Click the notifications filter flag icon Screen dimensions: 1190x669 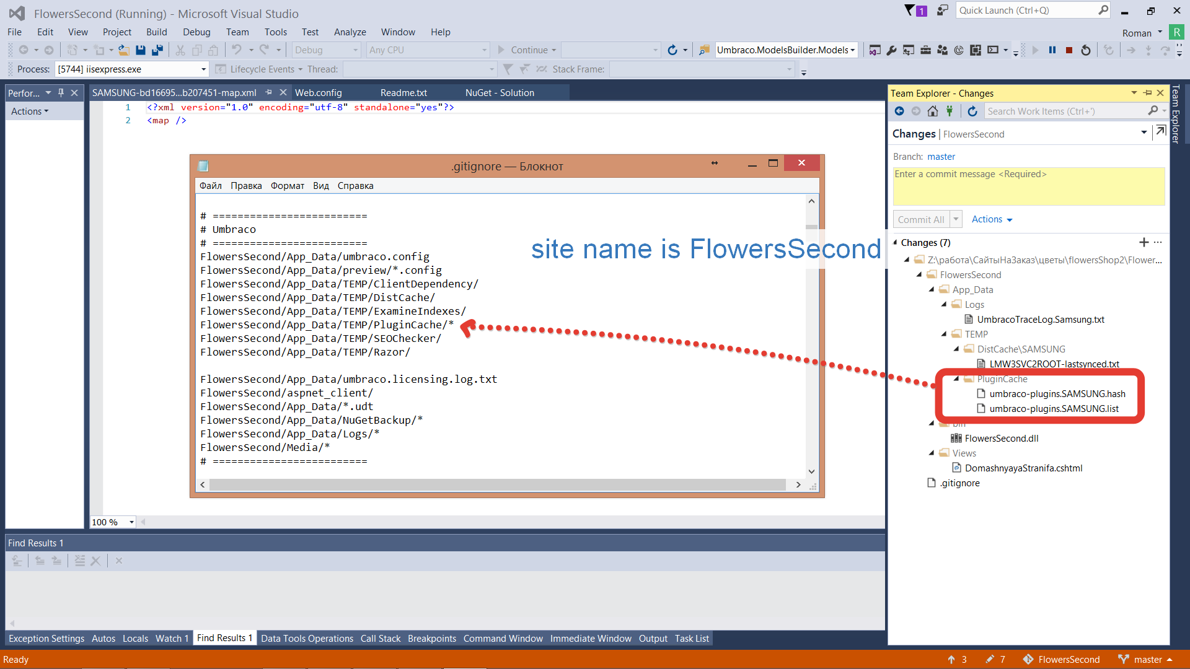(909, 11)
